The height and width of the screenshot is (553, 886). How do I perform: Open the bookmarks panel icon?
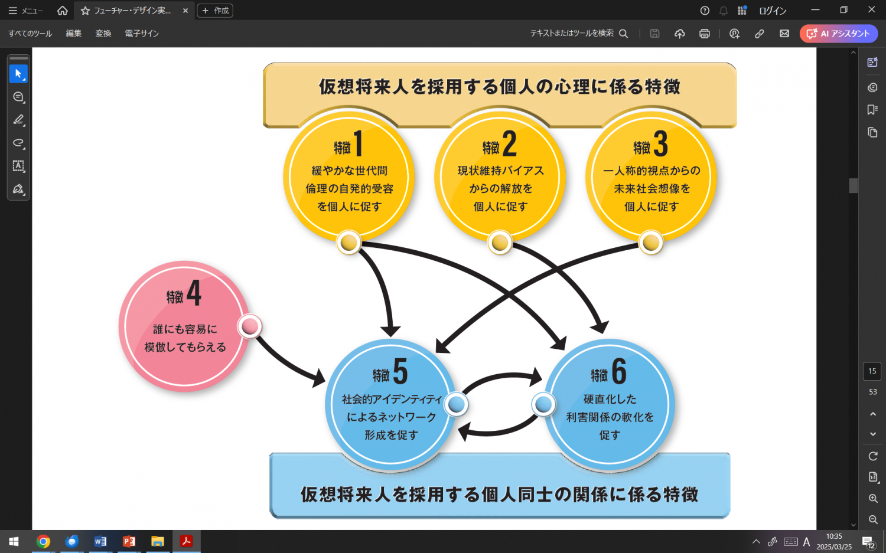click(872, 110)
